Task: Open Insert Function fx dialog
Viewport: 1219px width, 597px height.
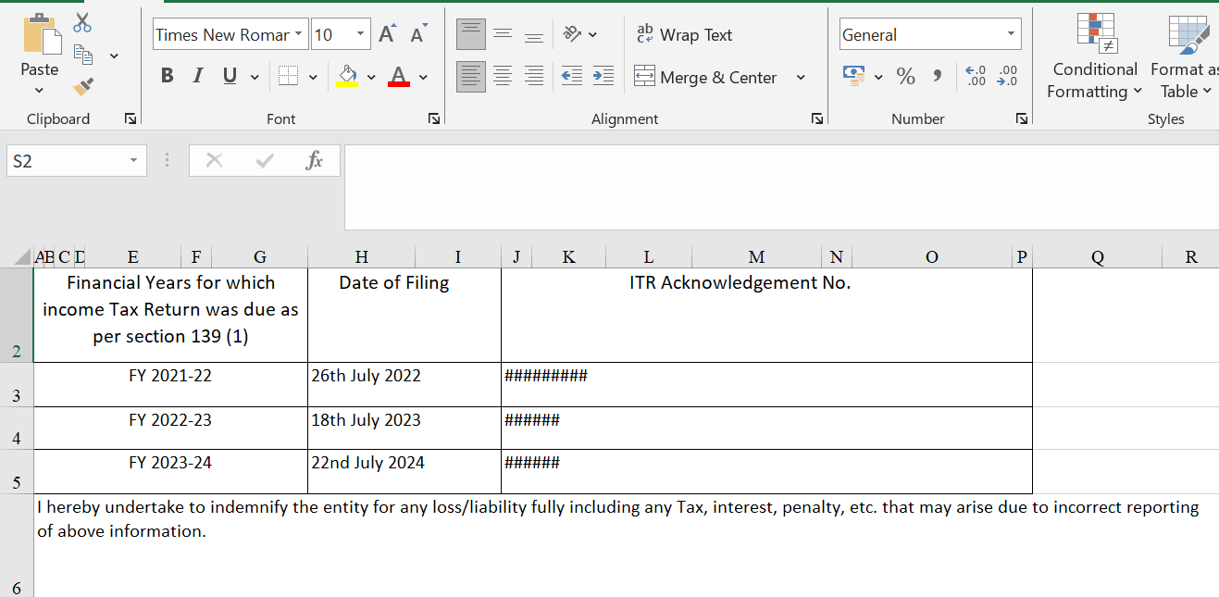Action: [x=315, y=161]
